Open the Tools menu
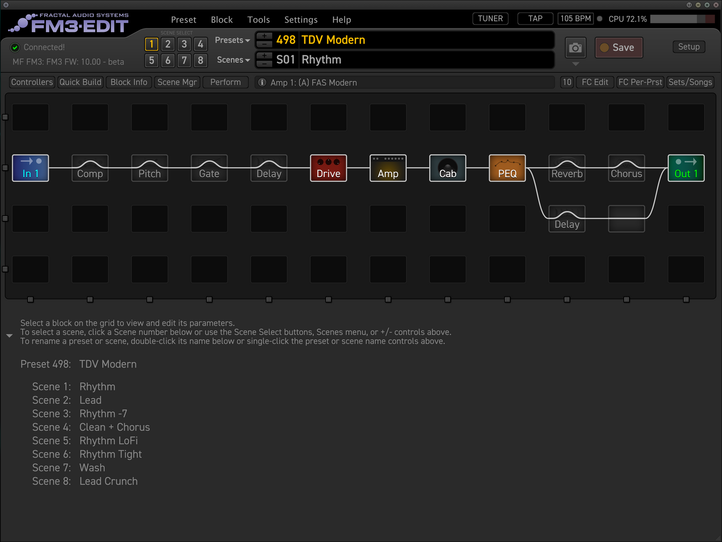This screenshot has width=722, height=542. click(x=258, y=19)
